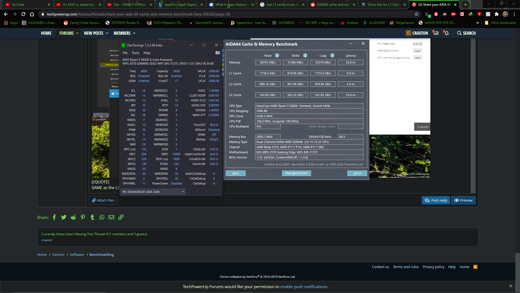
Task: Share thread on Twitter
Action: (64, 217)
